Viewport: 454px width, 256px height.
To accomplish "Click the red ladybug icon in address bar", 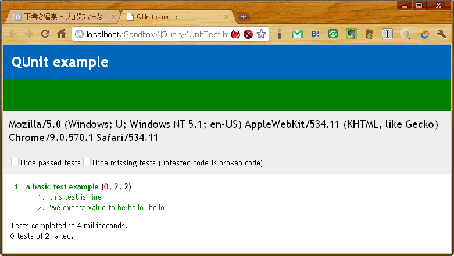I will (235, 34).
